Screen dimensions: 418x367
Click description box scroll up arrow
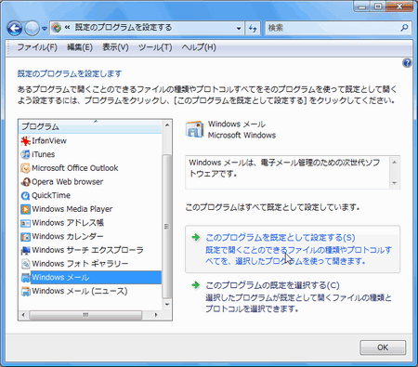(x=394, y=162)
